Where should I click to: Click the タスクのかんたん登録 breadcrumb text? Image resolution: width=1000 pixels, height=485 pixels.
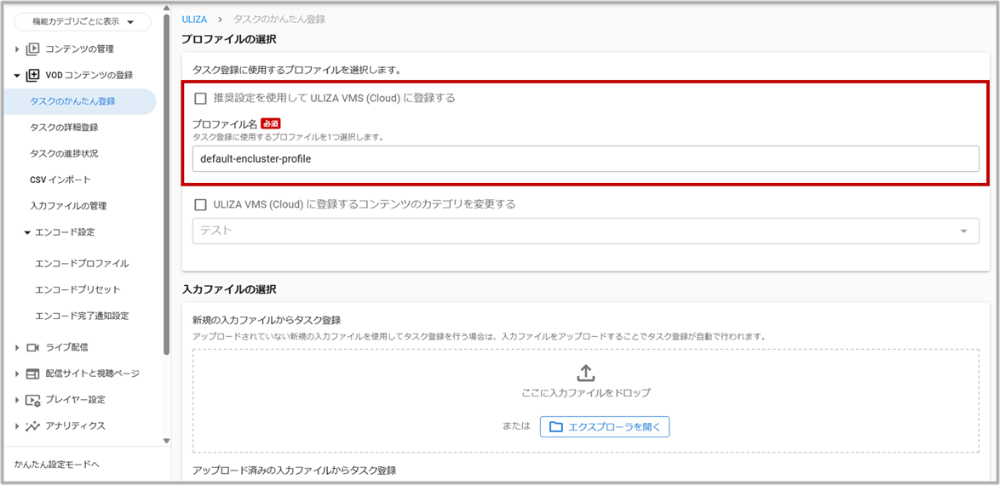(279, 20)
